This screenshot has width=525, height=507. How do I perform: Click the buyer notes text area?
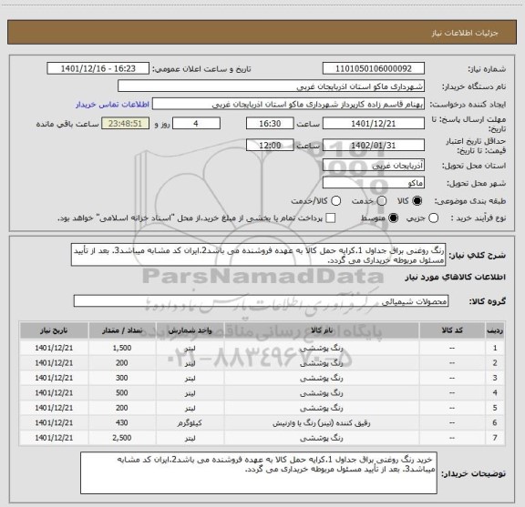[259, 473]
